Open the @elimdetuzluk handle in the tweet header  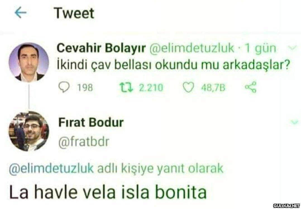(x=191, y=48)
